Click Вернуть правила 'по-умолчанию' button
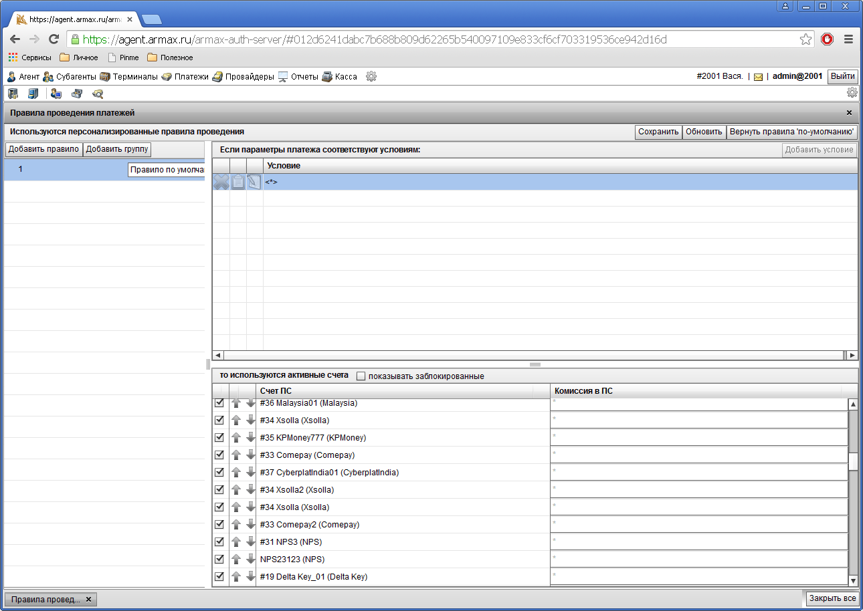Image resolution: width=863 pixels, height=611 pixels. tap(792, 132)
